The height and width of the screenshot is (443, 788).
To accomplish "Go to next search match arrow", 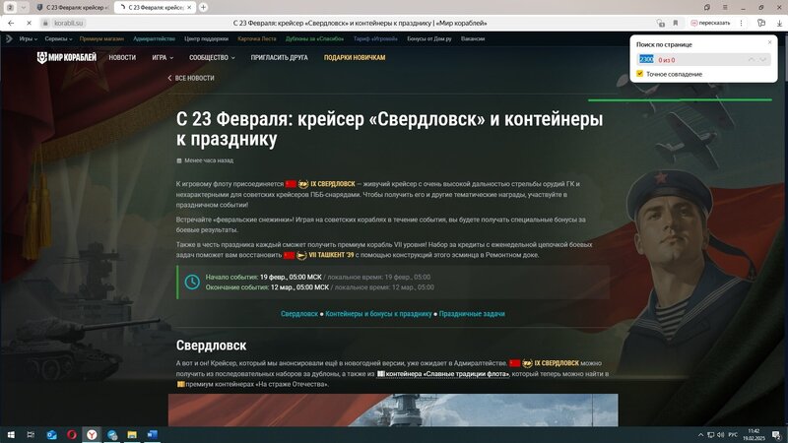I will click(x=763, y=59).
